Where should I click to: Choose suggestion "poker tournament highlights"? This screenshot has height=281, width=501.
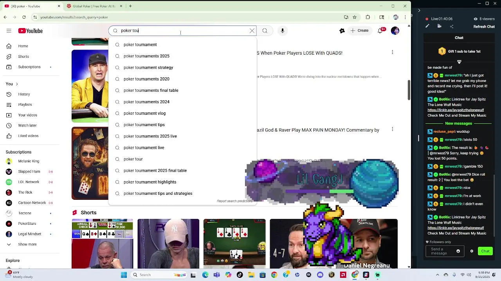tap(182, 182)
